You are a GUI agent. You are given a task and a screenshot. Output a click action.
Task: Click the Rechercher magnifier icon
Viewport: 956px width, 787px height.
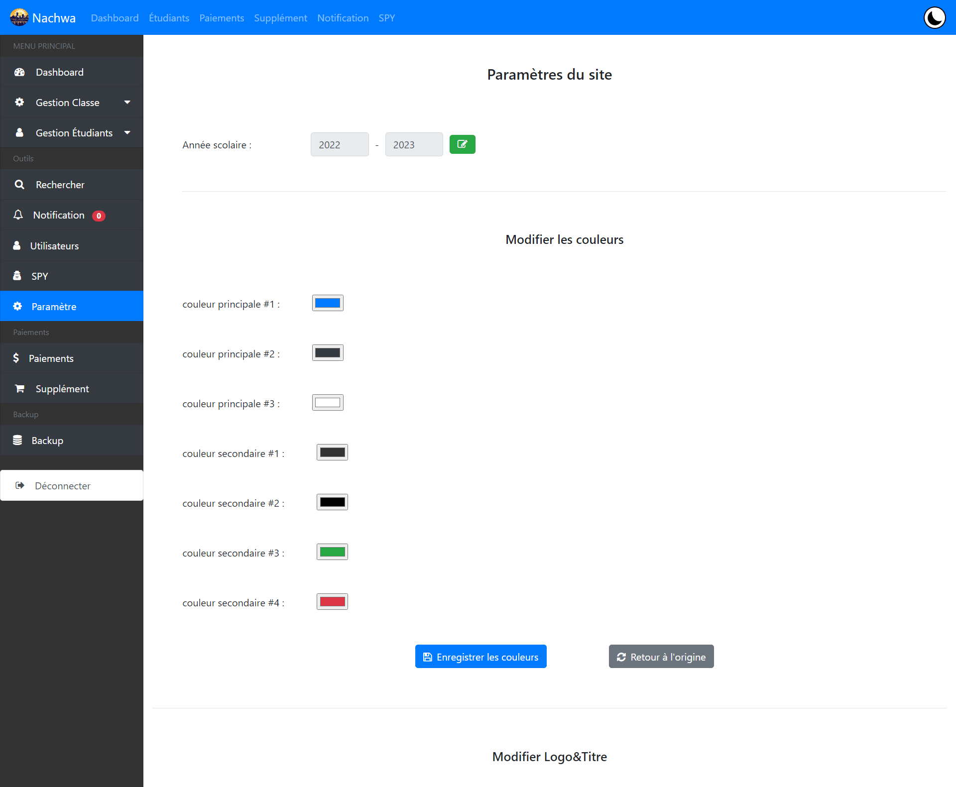click(19, 185)
